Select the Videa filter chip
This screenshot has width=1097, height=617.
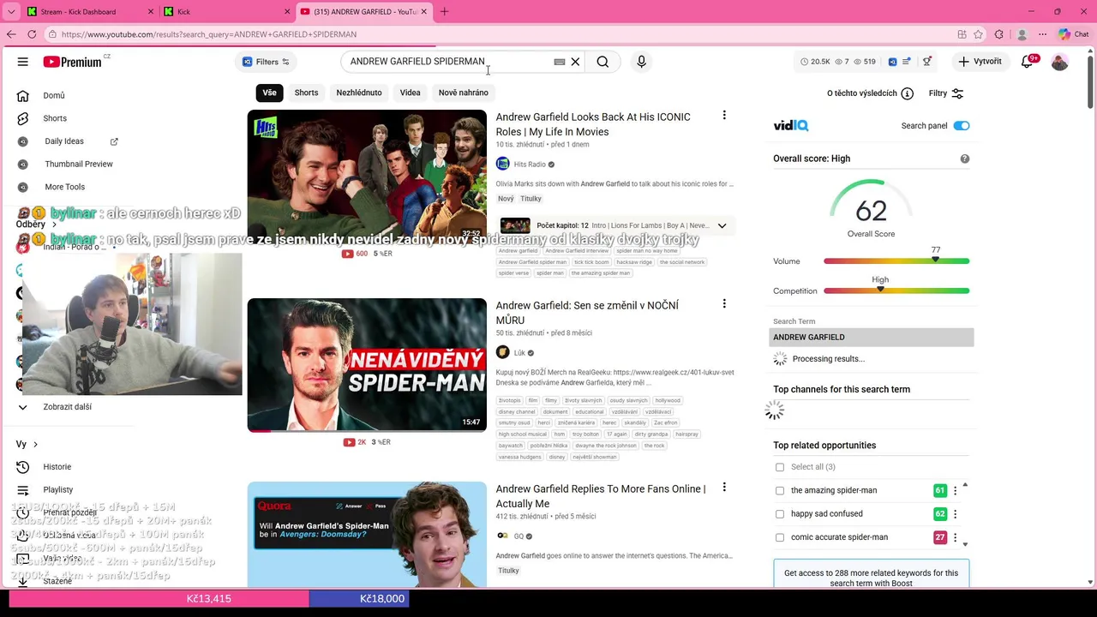pos(410,93)
